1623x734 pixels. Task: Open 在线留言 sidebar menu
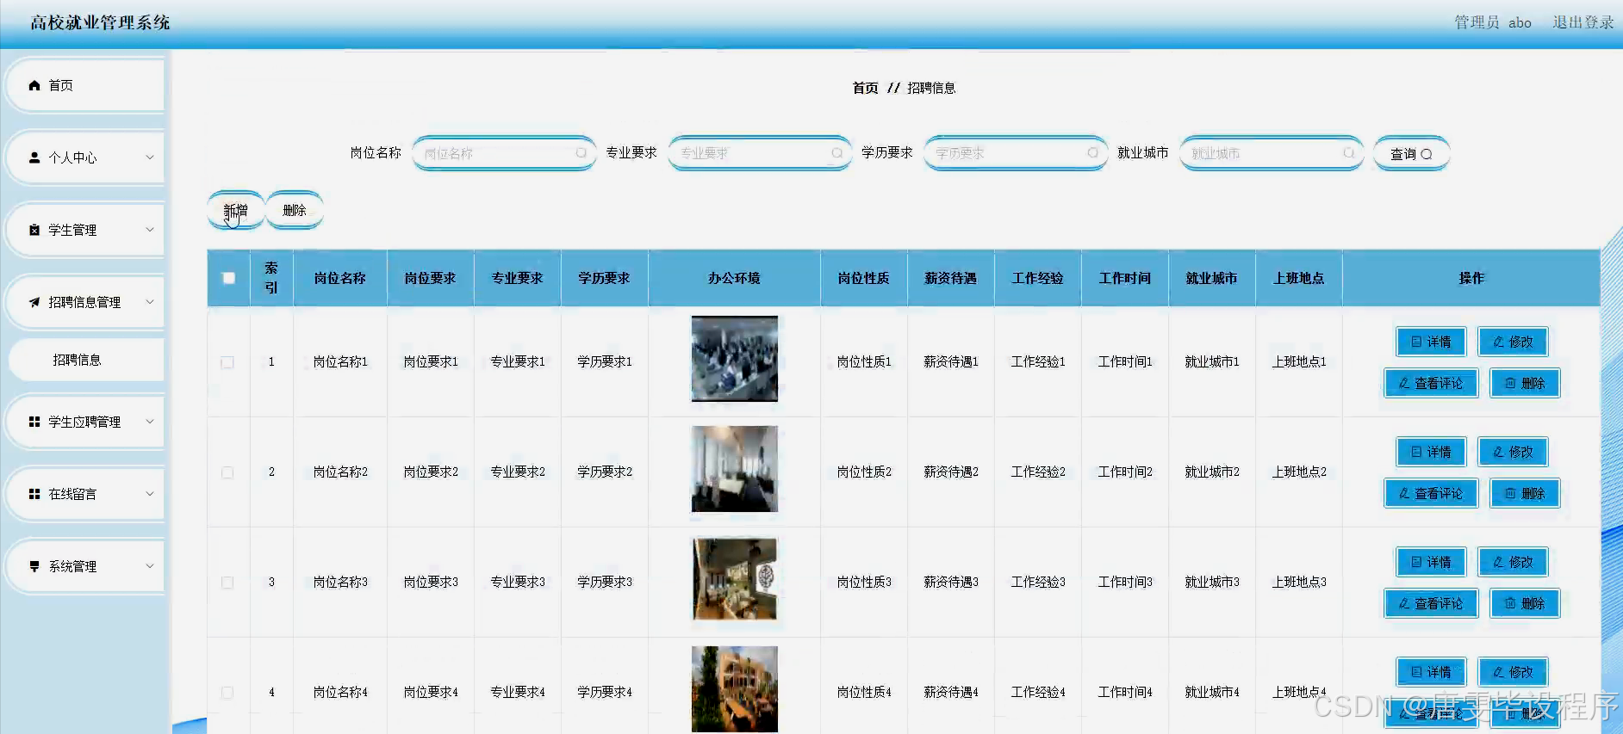coord(84,494)
